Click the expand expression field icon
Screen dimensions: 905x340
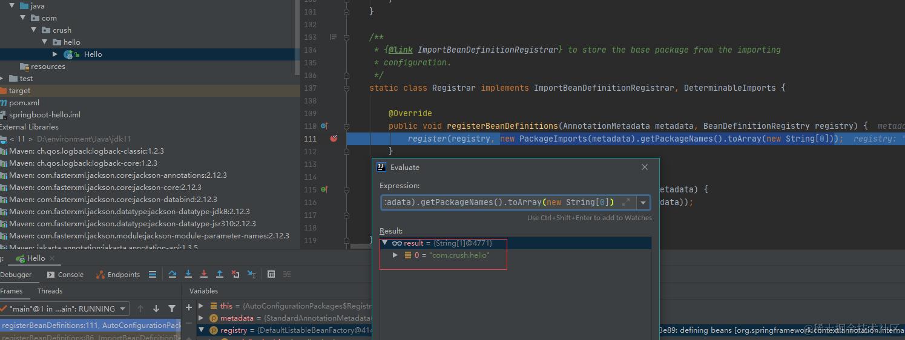626,202
